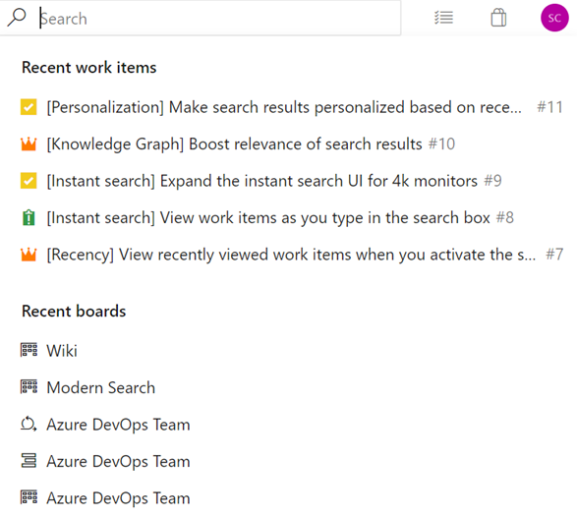Open the Modern Search board
Image resolution: width=577 pixels, height=517 pixels.
pos(101,387)
